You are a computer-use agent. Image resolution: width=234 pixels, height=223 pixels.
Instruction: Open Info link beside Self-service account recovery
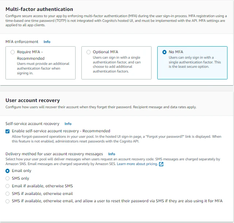[x=68, y=124]
